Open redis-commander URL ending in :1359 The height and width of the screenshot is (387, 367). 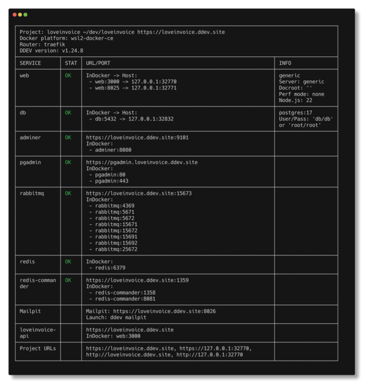(x=137, y=280)
